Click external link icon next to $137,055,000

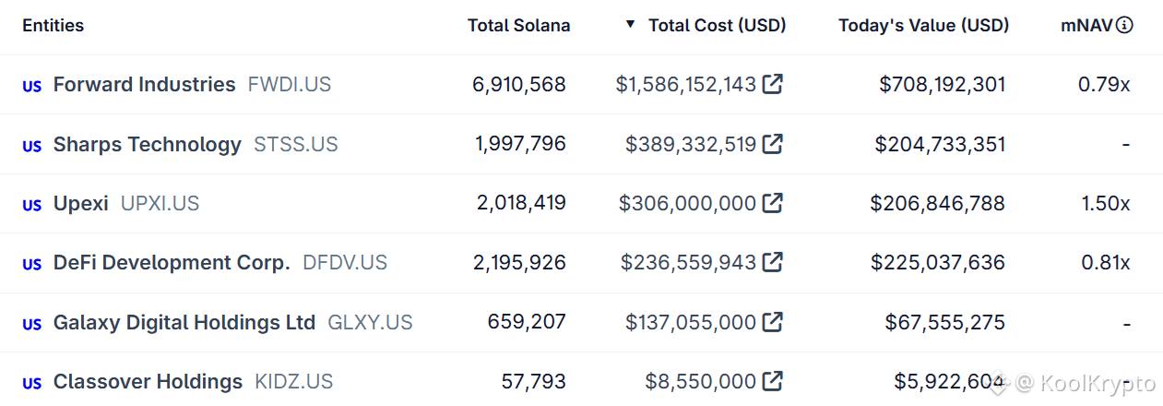click(773, 322)
